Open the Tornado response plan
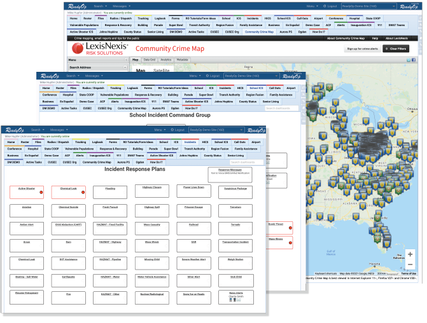Image resolution: width=427 pixels, height=323 pixels. tap(235, 228)
